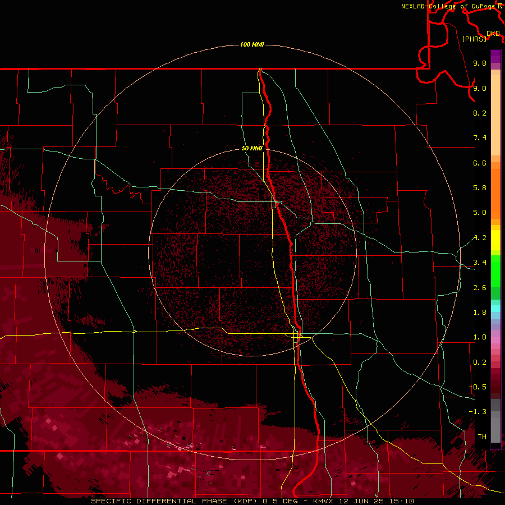
Task: Click the SPECIFIC DIFFERENTIAL PHASE (KDP) caption text
Action: coord(175,501)
